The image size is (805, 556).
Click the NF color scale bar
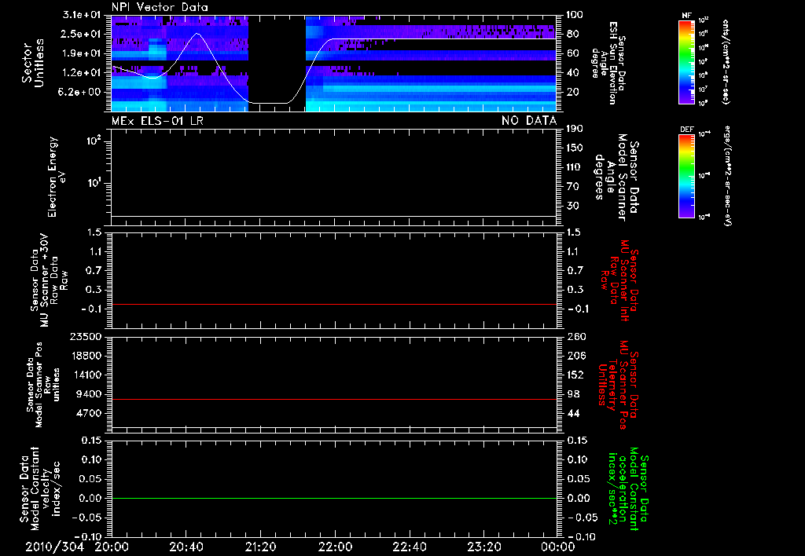pyautogui.click(x=686, y=61)
